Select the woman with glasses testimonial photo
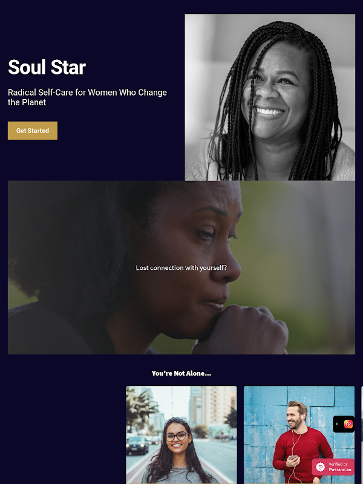 (181, 435)
